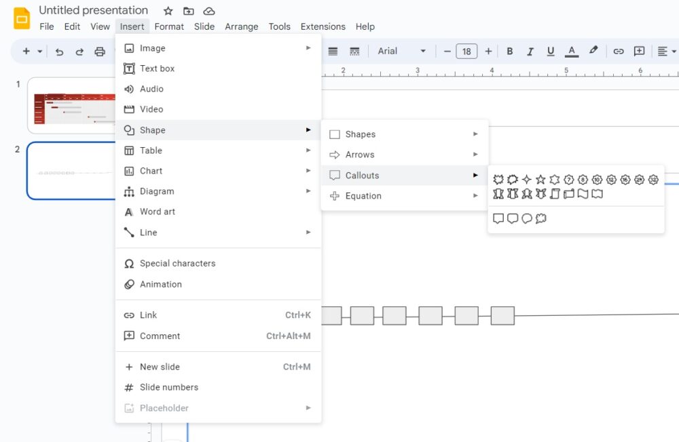Open the text color picker
This screenshot has width=679, height=442.
(572, 51)
